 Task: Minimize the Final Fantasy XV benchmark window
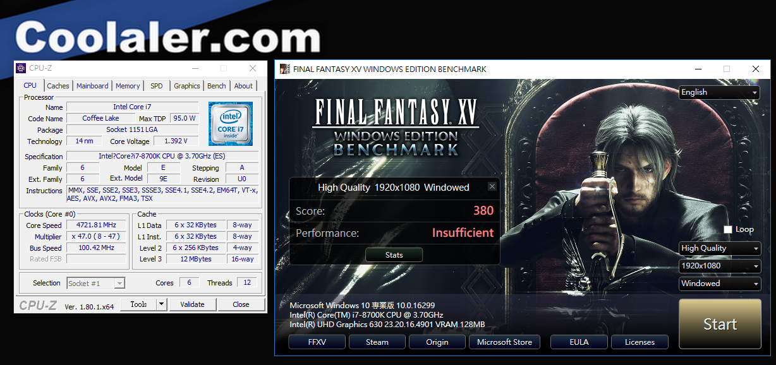click(x=698, y=69)
